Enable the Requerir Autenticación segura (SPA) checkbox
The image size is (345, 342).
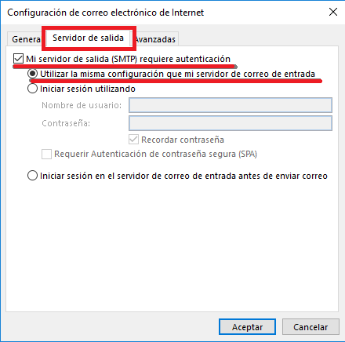point(46,154)
